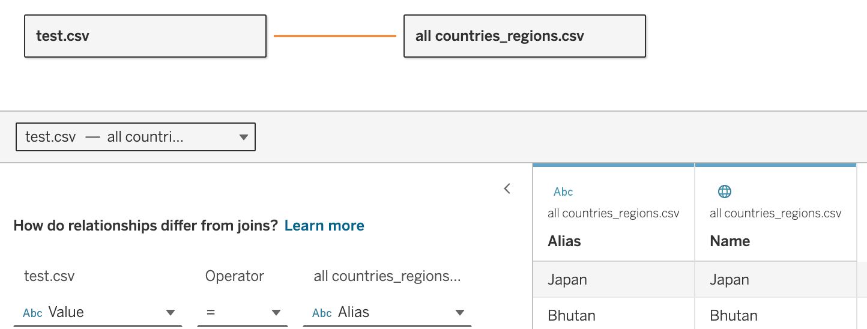This screenshot has height=329, width=867.
Task: Open the test.csv — all countries relationship dropdown
Action: pyautogui.click(x=136, y=137)
